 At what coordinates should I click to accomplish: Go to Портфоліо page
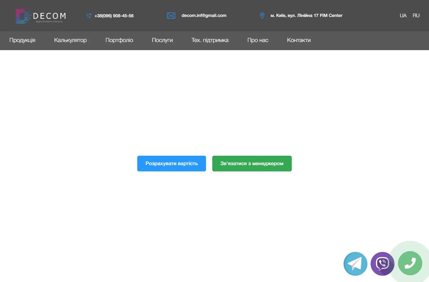pyautogui.click(x=119, y=40)
